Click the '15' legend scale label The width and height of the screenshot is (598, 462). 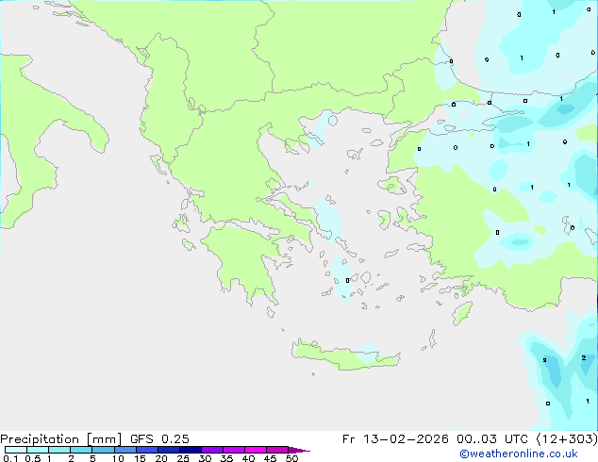[x=140, y=458]
